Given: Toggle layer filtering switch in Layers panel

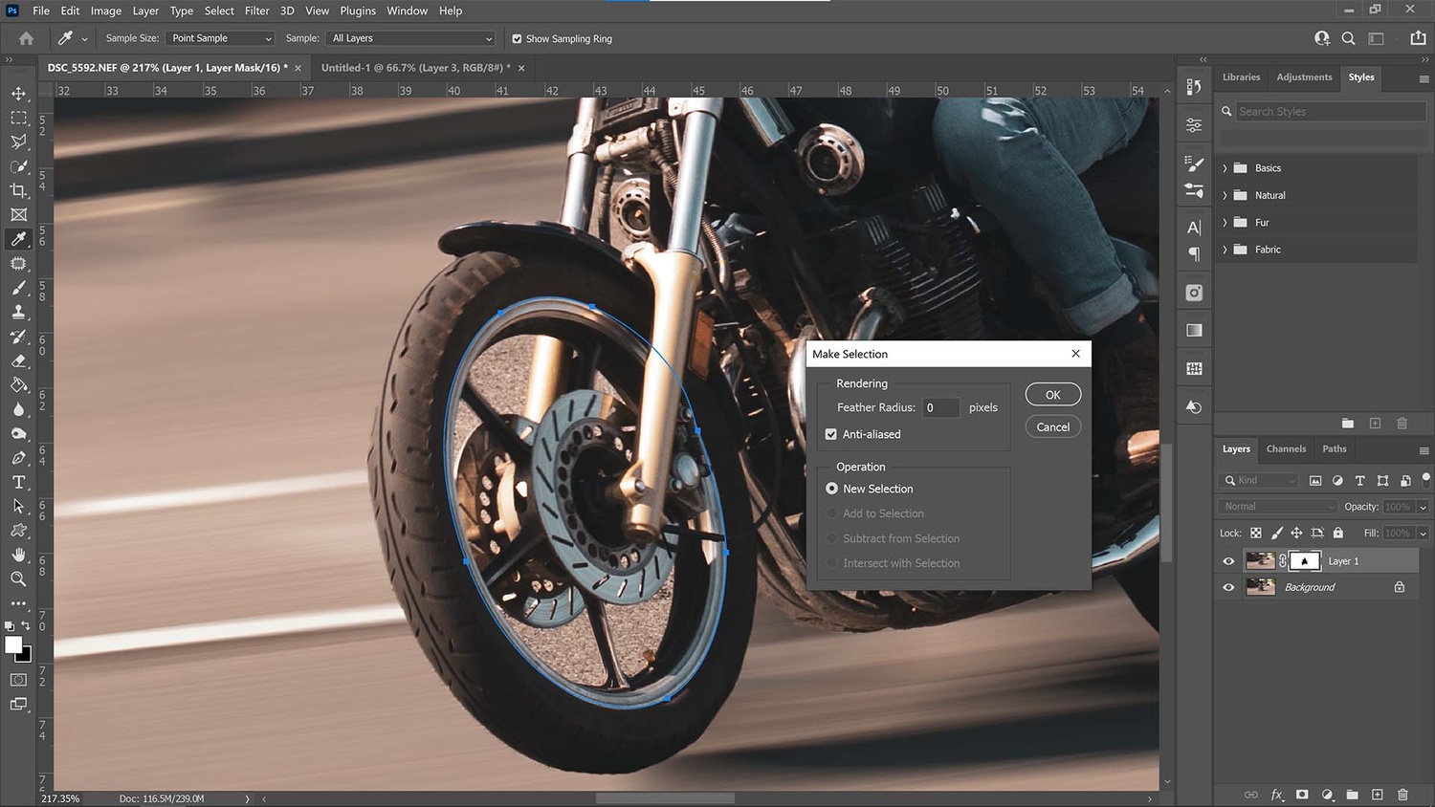Looking at the screenshot, I should pos(1425,479).
